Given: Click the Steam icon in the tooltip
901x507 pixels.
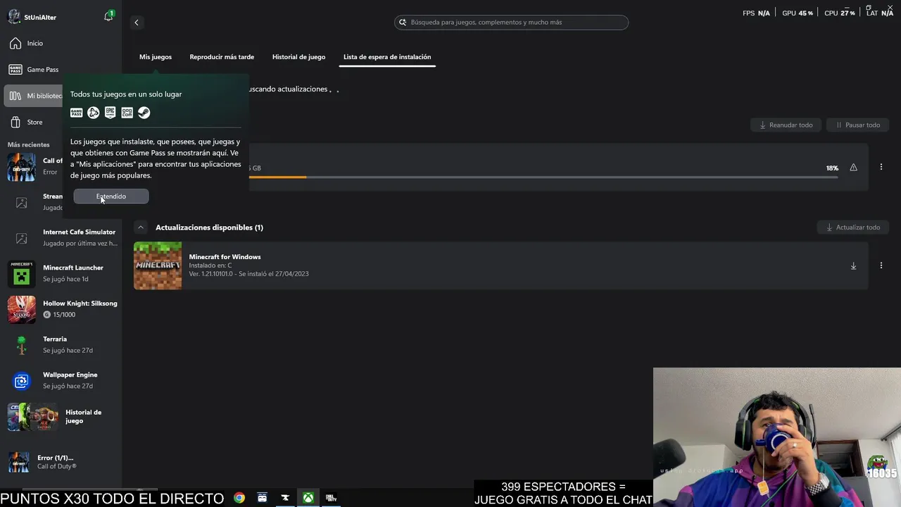Looking at the screenshot, I should tap(144, 113).
